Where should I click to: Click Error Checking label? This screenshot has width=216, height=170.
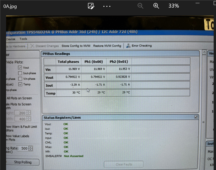point(142,46)
